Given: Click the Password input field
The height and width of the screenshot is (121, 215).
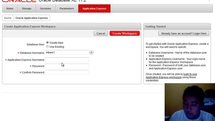Looking at the screenshot, I should click(67, 66).
